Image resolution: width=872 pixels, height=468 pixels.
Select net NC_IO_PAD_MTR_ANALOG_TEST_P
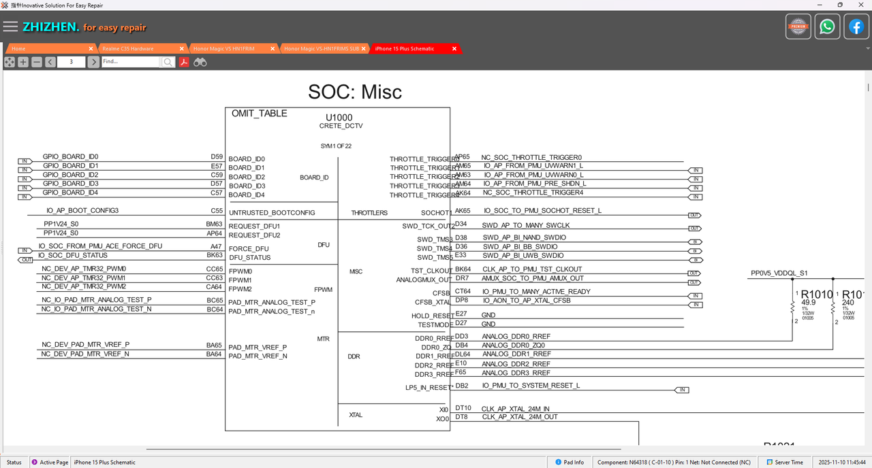[x=97, y=300]
